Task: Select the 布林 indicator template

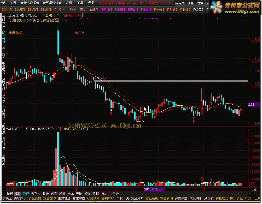Action: click(104, 194)
